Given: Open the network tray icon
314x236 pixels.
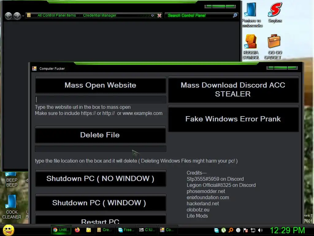Looking at the screenshot, I should pyautogui.click(x=253, y=230).
